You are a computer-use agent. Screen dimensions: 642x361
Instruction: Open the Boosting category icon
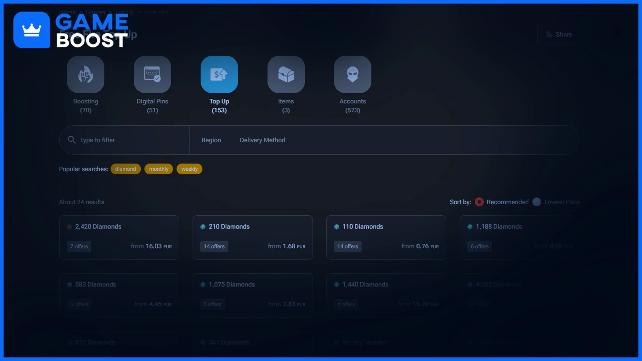pyautogui.click(x=86, y=74)
